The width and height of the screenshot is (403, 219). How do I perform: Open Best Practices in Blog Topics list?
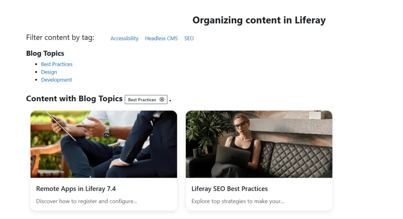pos(57,64)
